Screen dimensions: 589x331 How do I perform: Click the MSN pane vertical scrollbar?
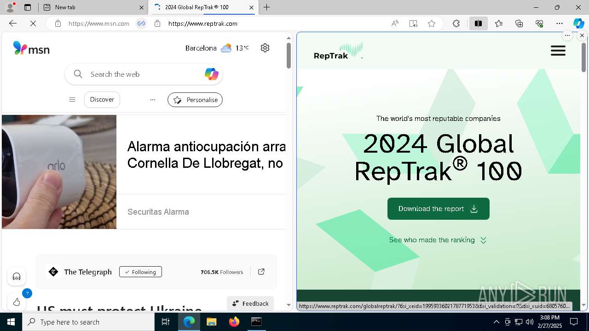[289, 55]
